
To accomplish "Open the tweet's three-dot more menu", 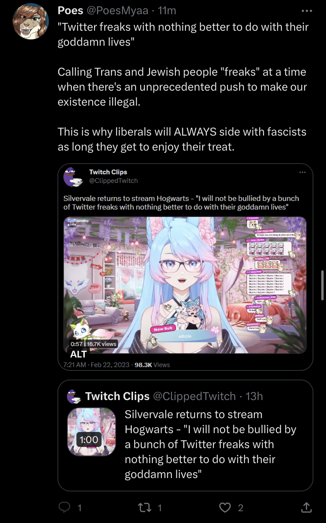I will point(307,11).
